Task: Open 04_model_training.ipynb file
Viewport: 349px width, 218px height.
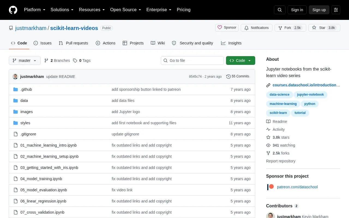Action: coord(41,179)
